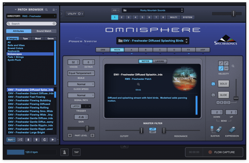This screenshot has width=249, height=163.
Task: Toggle the L button next to Solo
Action: (x=213, y=84)
